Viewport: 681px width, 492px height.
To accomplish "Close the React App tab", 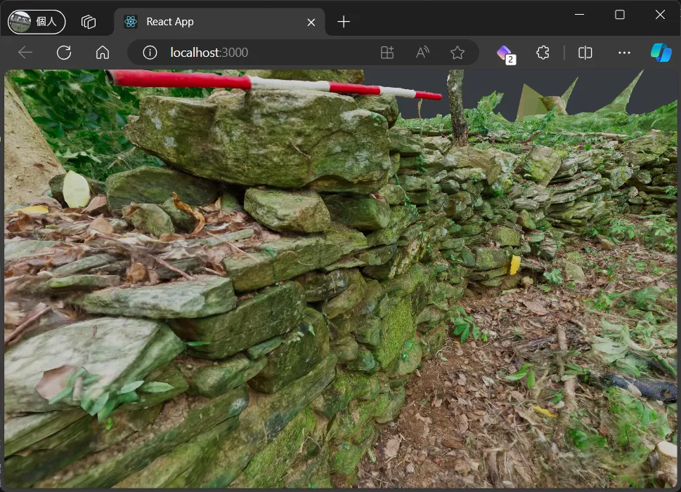I will coord(311,22).
